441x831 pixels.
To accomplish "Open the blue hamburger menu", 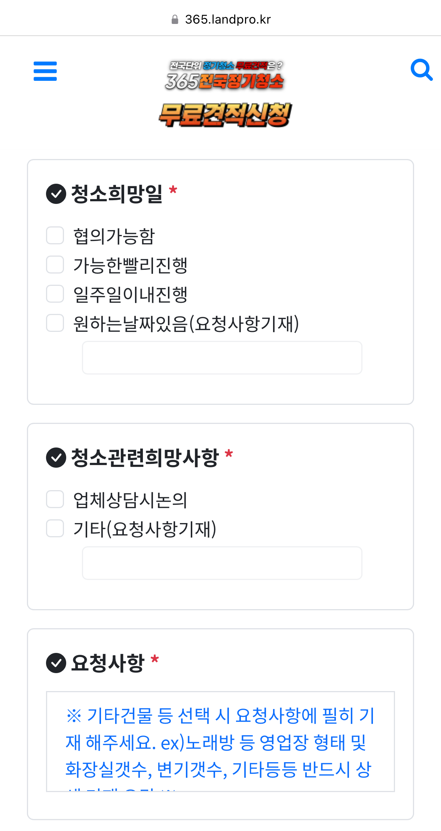I will [x=45, y=71].
